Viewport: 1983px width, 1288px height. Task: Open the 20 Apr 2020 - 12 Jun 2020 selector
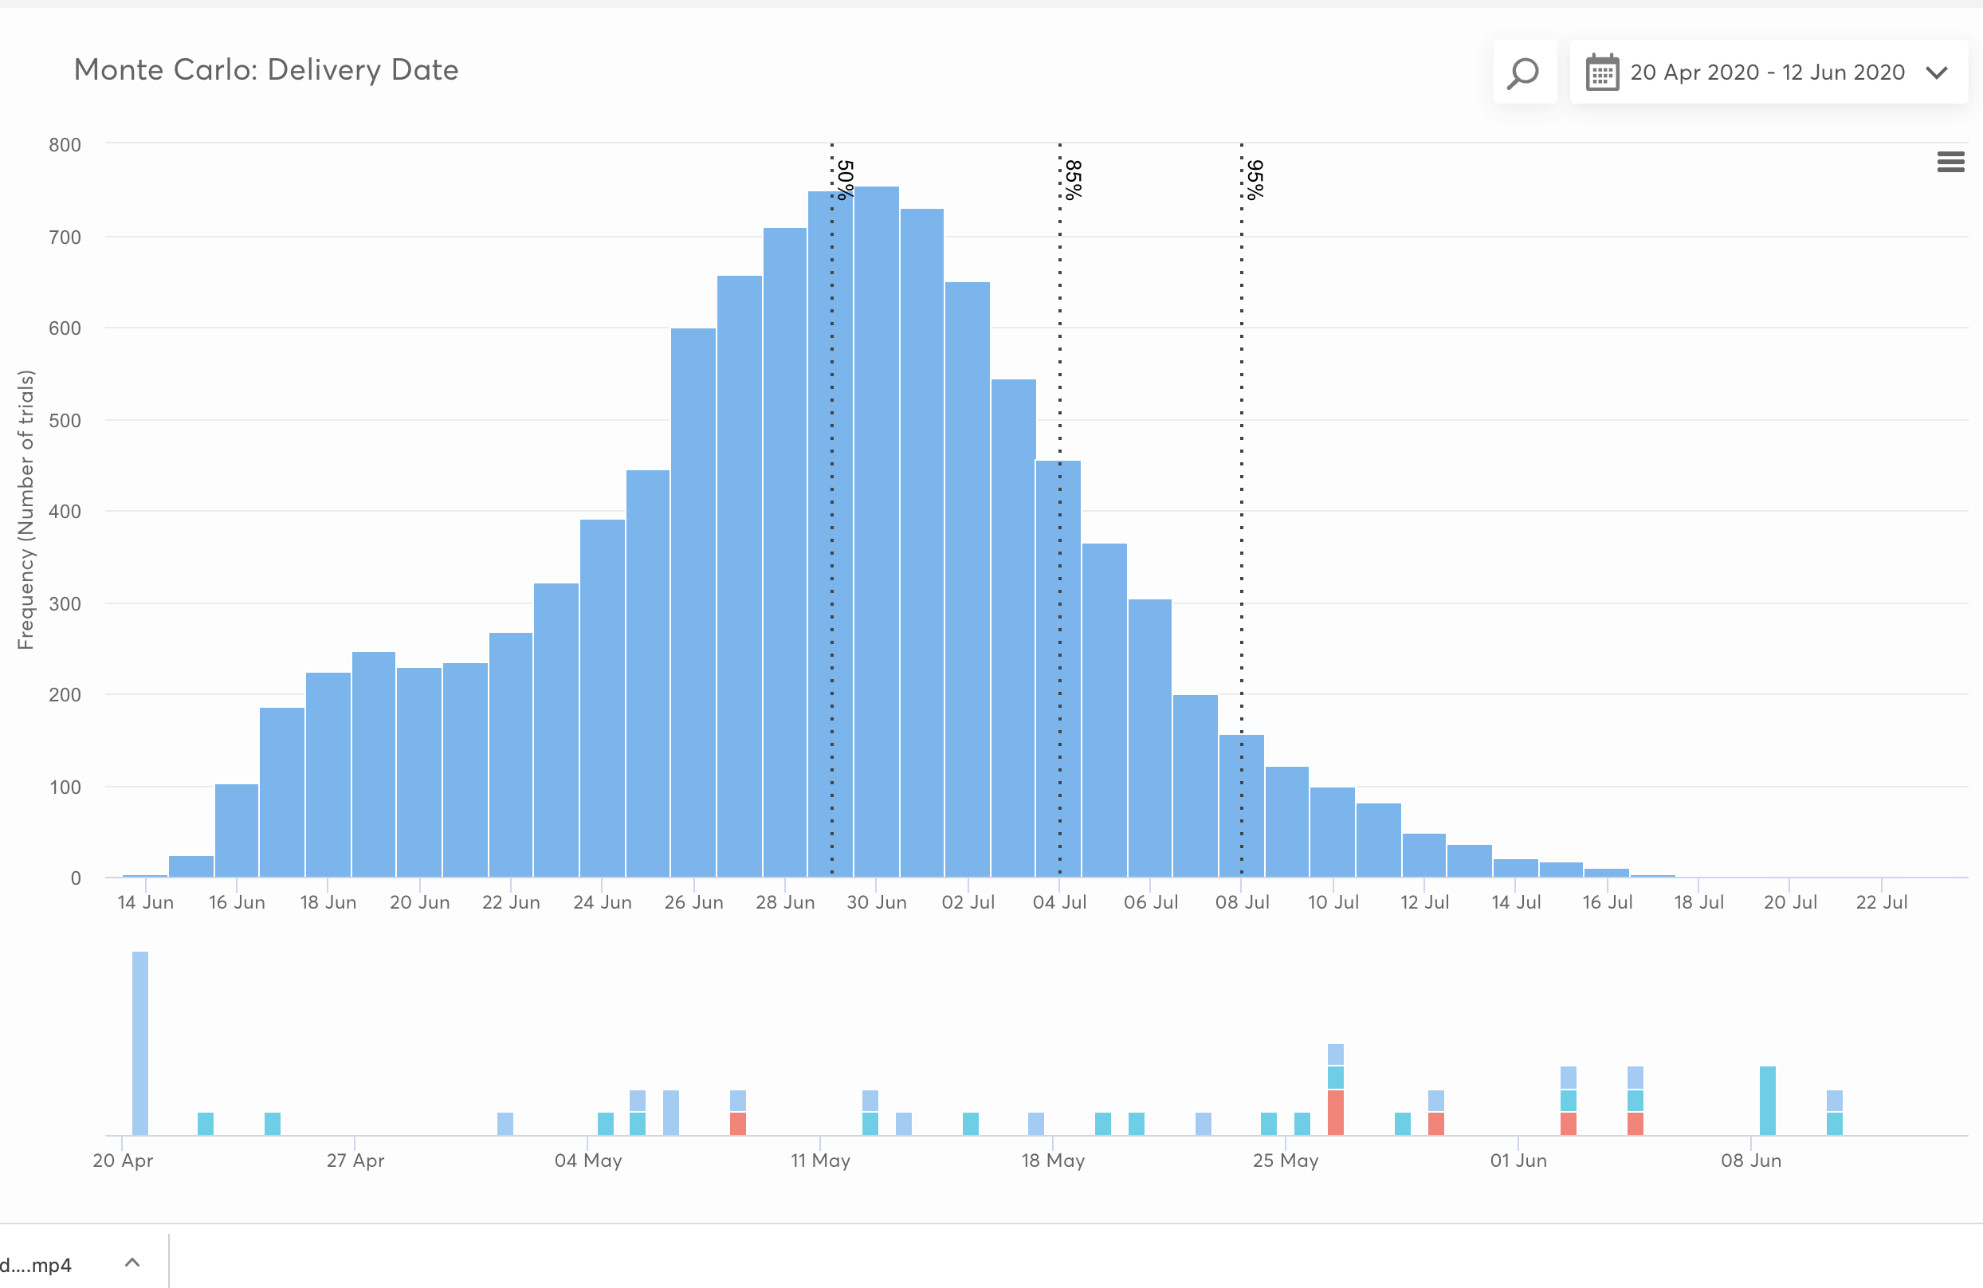(x=1767, y=73)
